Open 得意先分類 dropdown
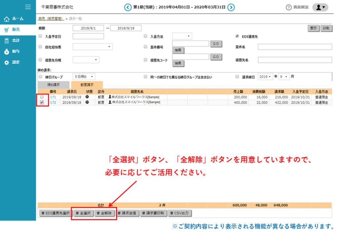Image resolution: width=338 pixels, height=232 pixels. 86,60
